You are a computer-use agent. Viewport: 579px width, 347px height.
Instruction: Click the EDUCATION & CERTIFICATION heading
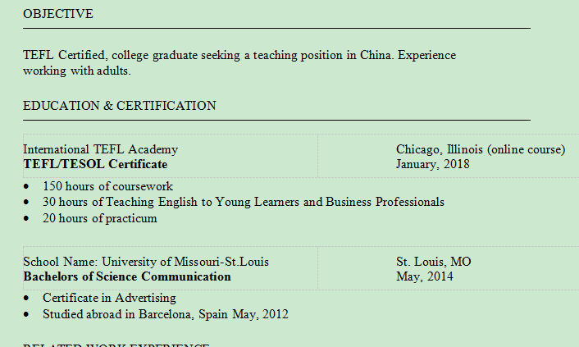tap(120, 106)
